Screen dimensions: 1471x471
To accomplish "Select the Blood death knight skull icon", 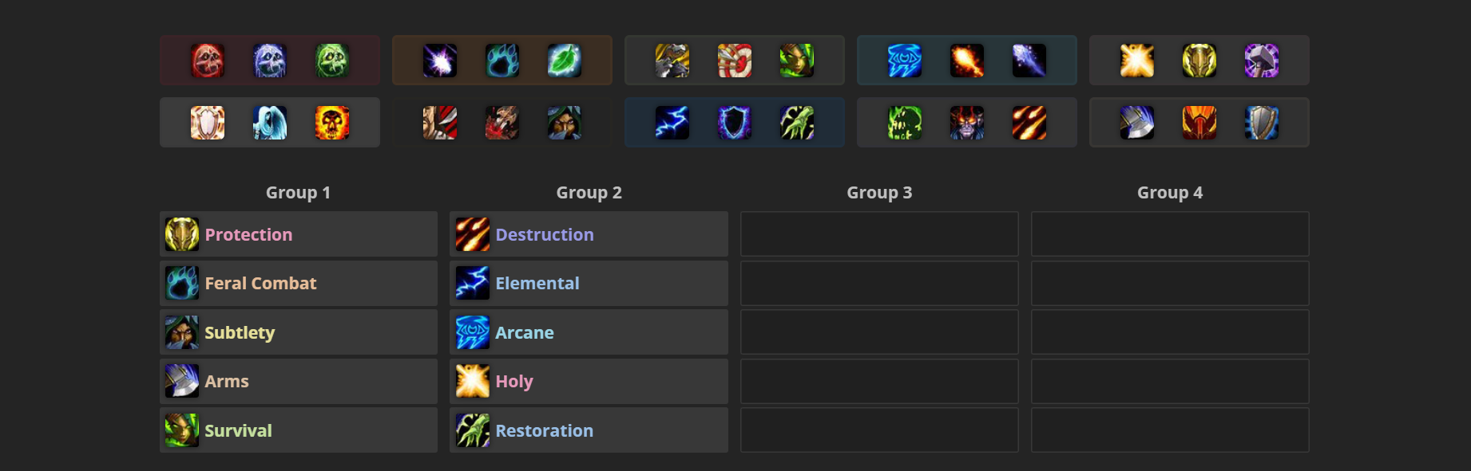I will point(206,60).
